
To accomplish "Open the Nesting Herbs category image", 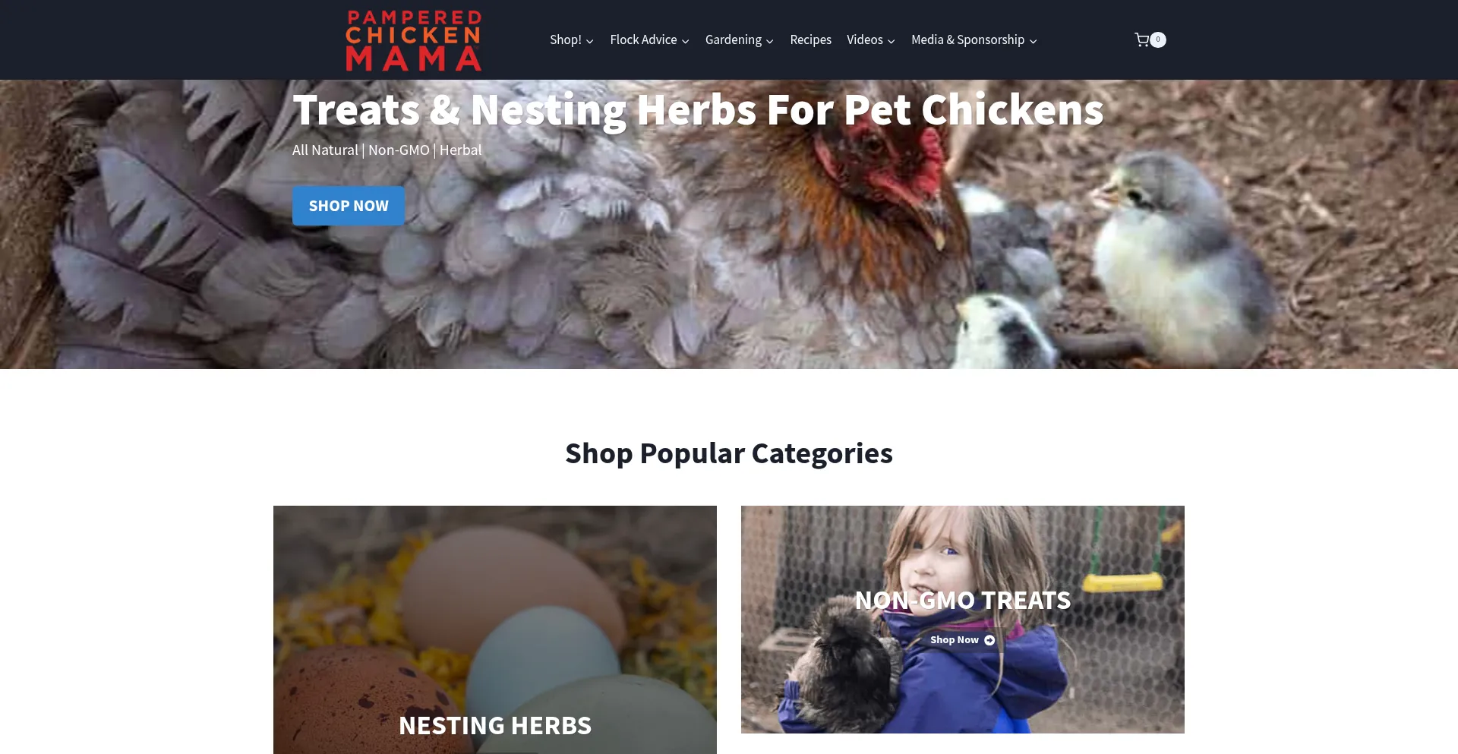I will tap(495, 629).
